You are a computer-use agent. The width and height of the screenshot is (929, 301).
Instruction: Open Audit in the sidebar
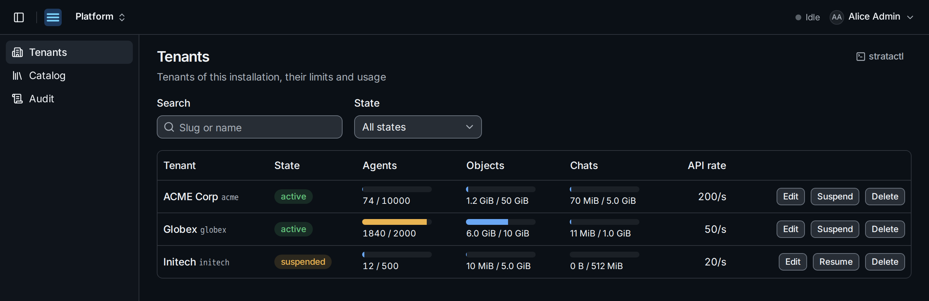point(69,99)
